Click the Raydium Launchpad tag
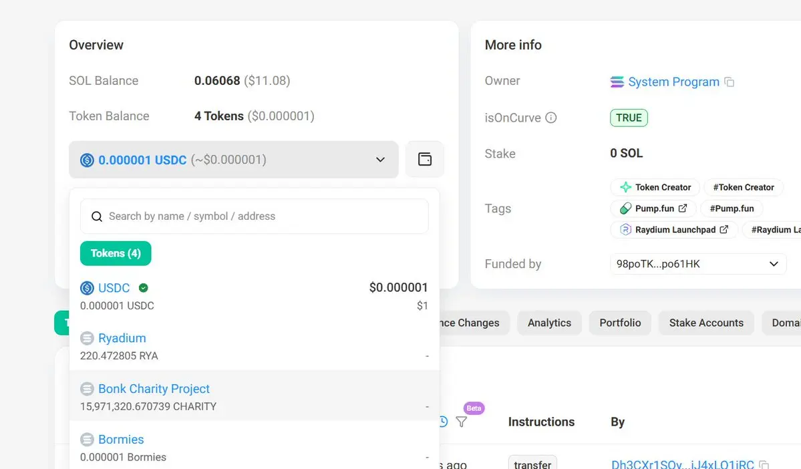801x469 pixels. pyautogui.click(x=674, y=230)
